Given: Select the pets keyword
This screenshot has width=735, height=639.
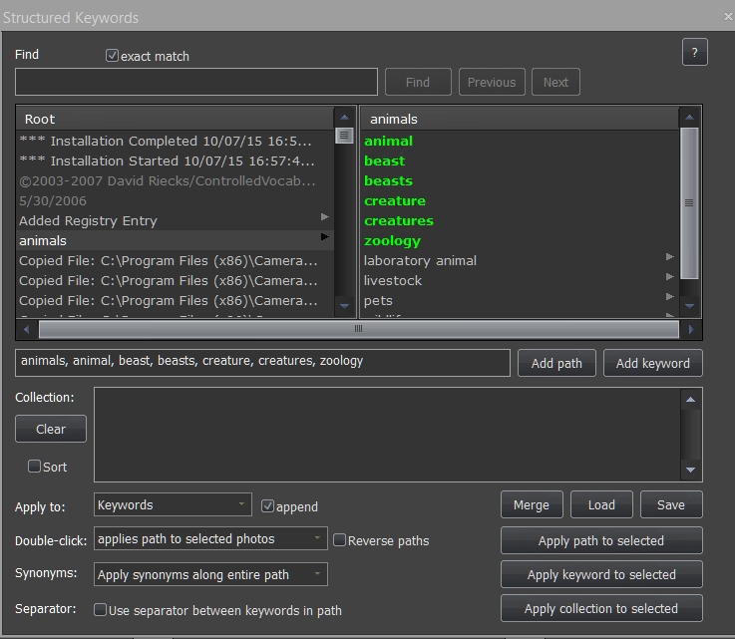Looking at the screenshot, I should click(x=519, y=300).
